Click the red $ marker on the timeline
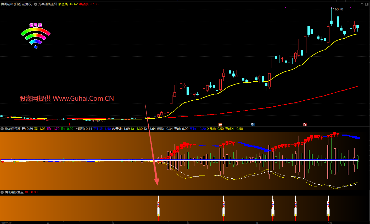The image size is (370, 224). pyautogui.click(x=69, y=125)
